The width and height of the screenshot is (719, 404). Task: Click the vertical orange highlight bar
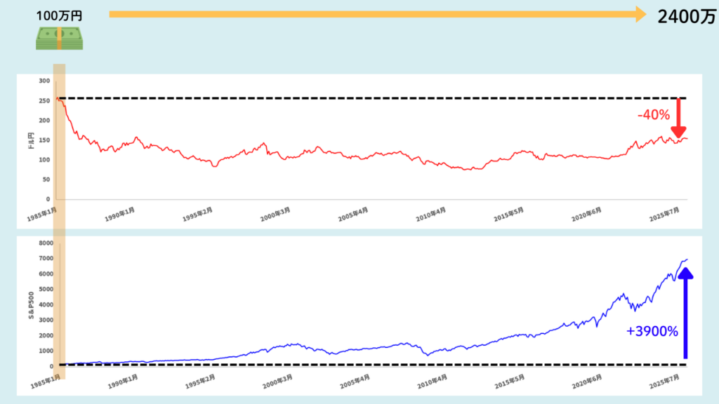click(60, 224)
